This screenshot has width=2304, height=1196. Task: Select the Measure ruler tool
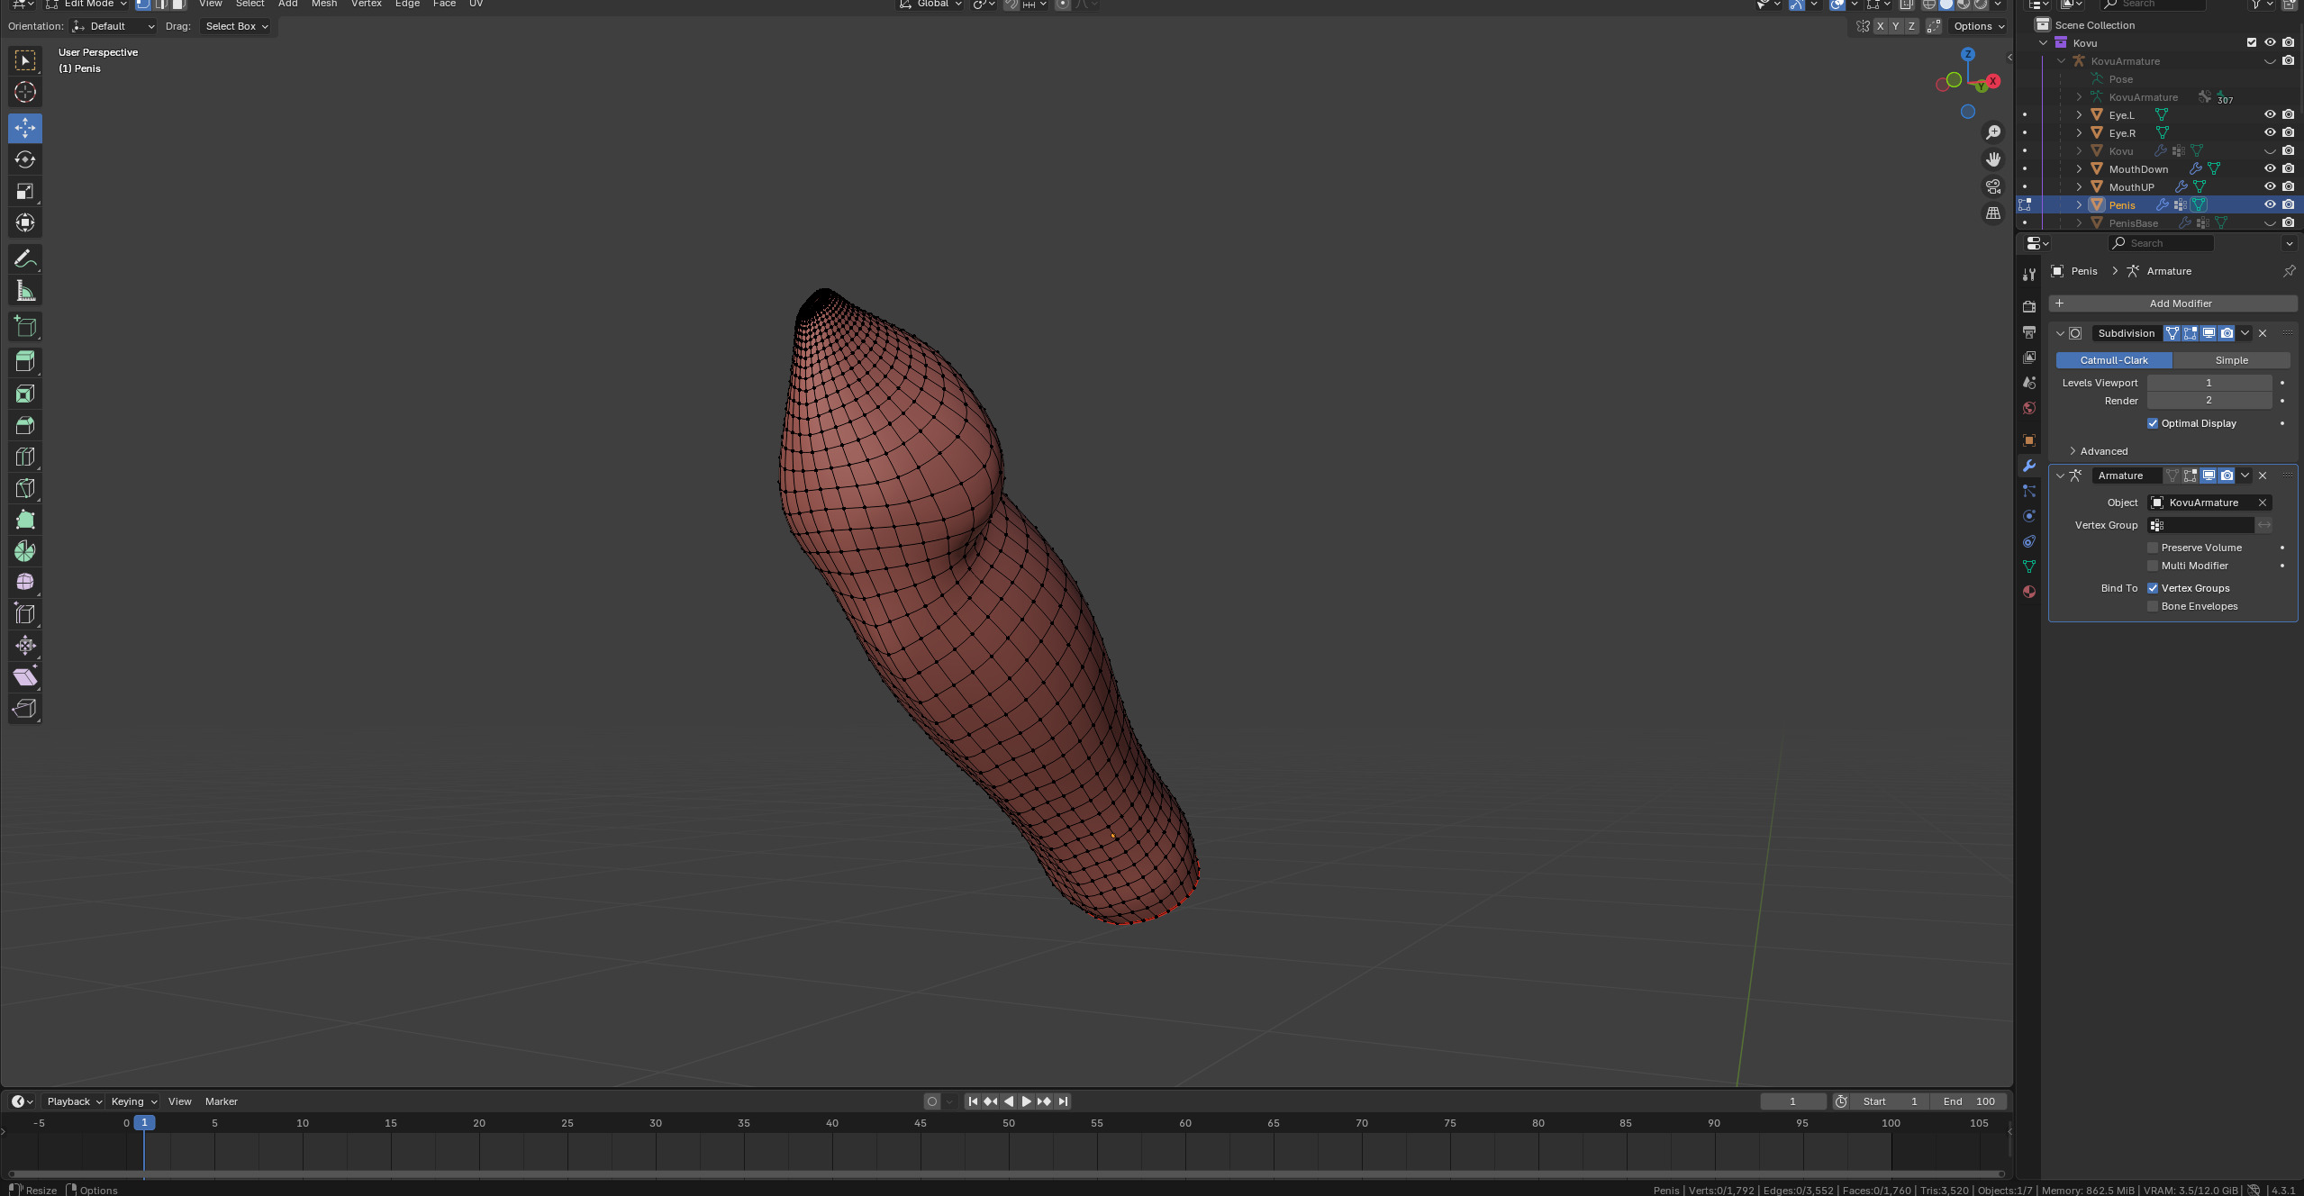[24, 291]
